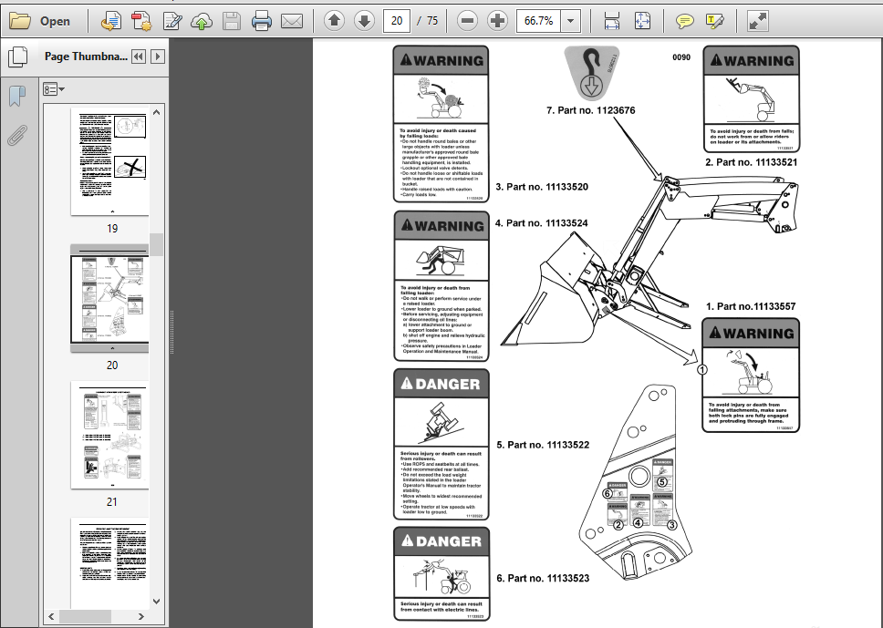Select the Highlight text tool
883x628 pixels.
click(714, 21)
